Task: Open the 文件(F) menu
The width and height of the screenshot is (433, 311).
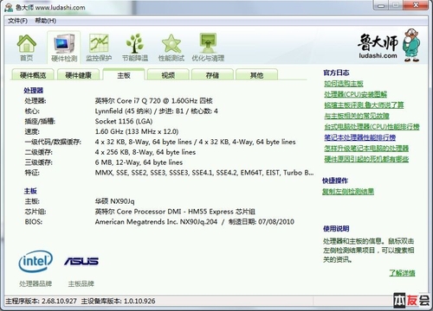Action: point(17,21)
